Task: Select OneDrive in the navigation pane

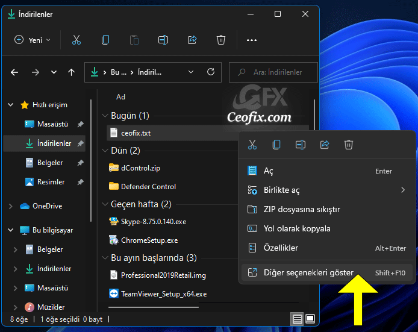Action: pyautogui.click(x=47, y=206)
